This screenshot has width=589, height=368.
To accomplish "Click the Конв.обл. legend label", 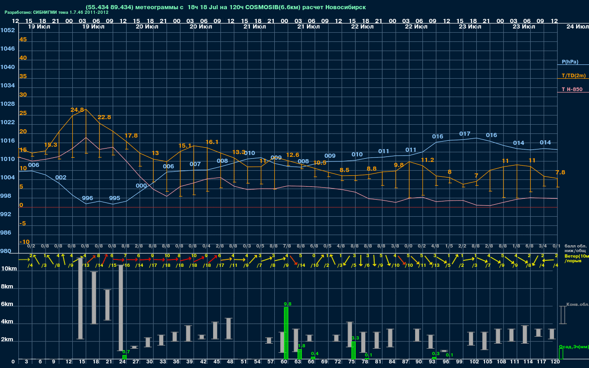I will click(x=577, y=305).
